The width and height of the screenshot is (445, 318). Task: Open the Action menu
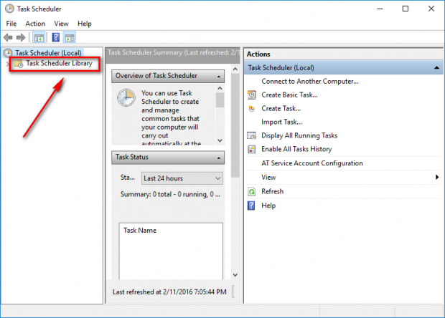click(x=35, y=24)
